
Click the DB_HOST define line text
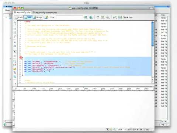(49, 67)
